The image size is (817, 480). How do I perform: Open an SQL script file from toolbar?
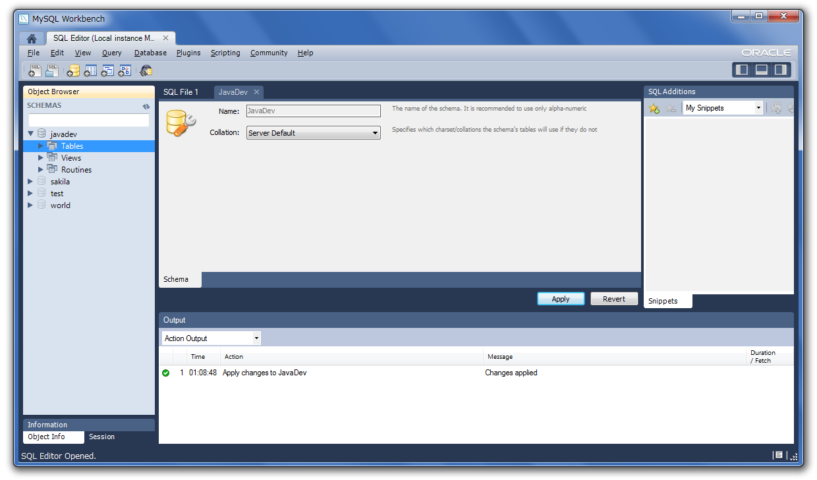pos(51,70)
